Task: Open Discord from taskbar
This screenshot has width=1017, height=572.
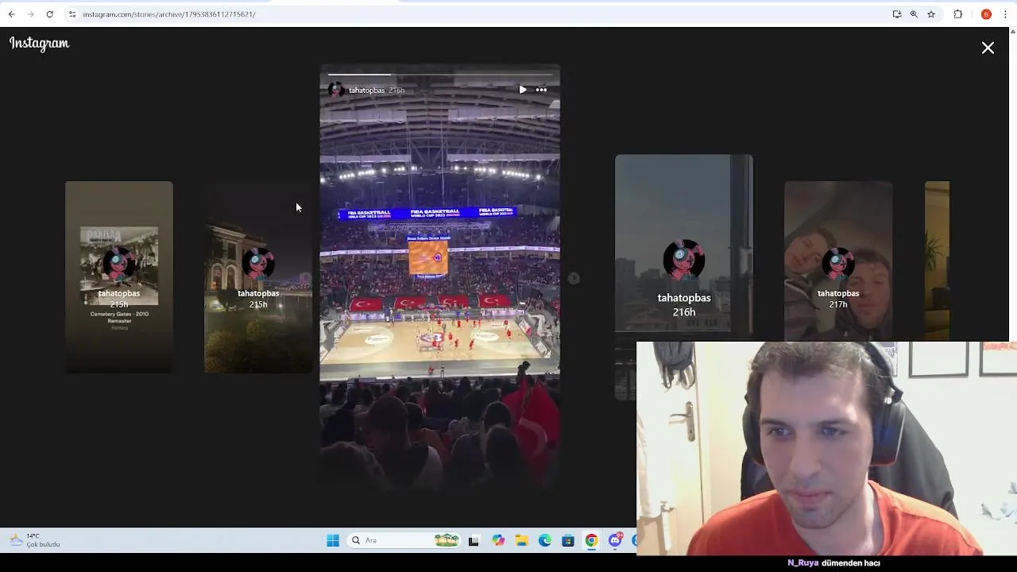Action: (616, 541)
